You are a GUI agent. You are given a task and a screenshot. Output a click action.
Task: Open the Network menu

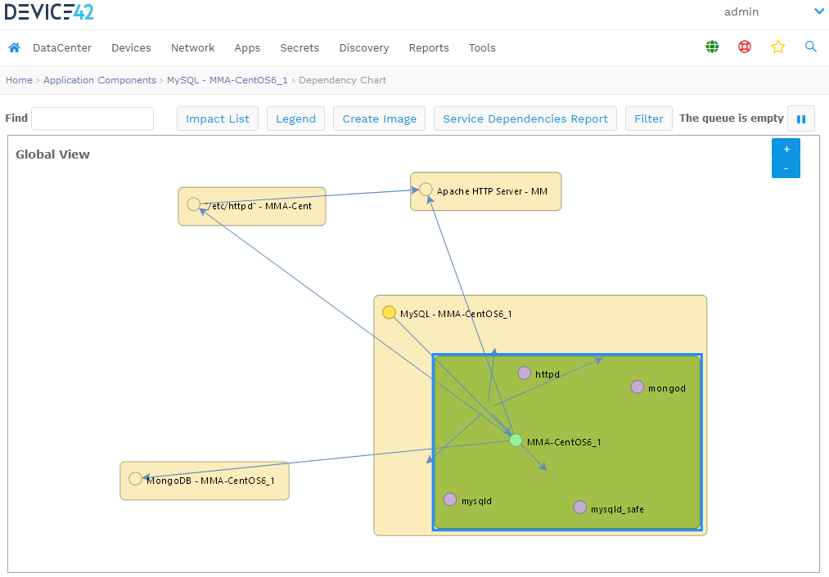tap(192, 47)
